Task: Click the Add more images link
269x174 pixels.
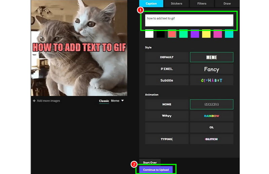Action: click(x=48, y=101)
